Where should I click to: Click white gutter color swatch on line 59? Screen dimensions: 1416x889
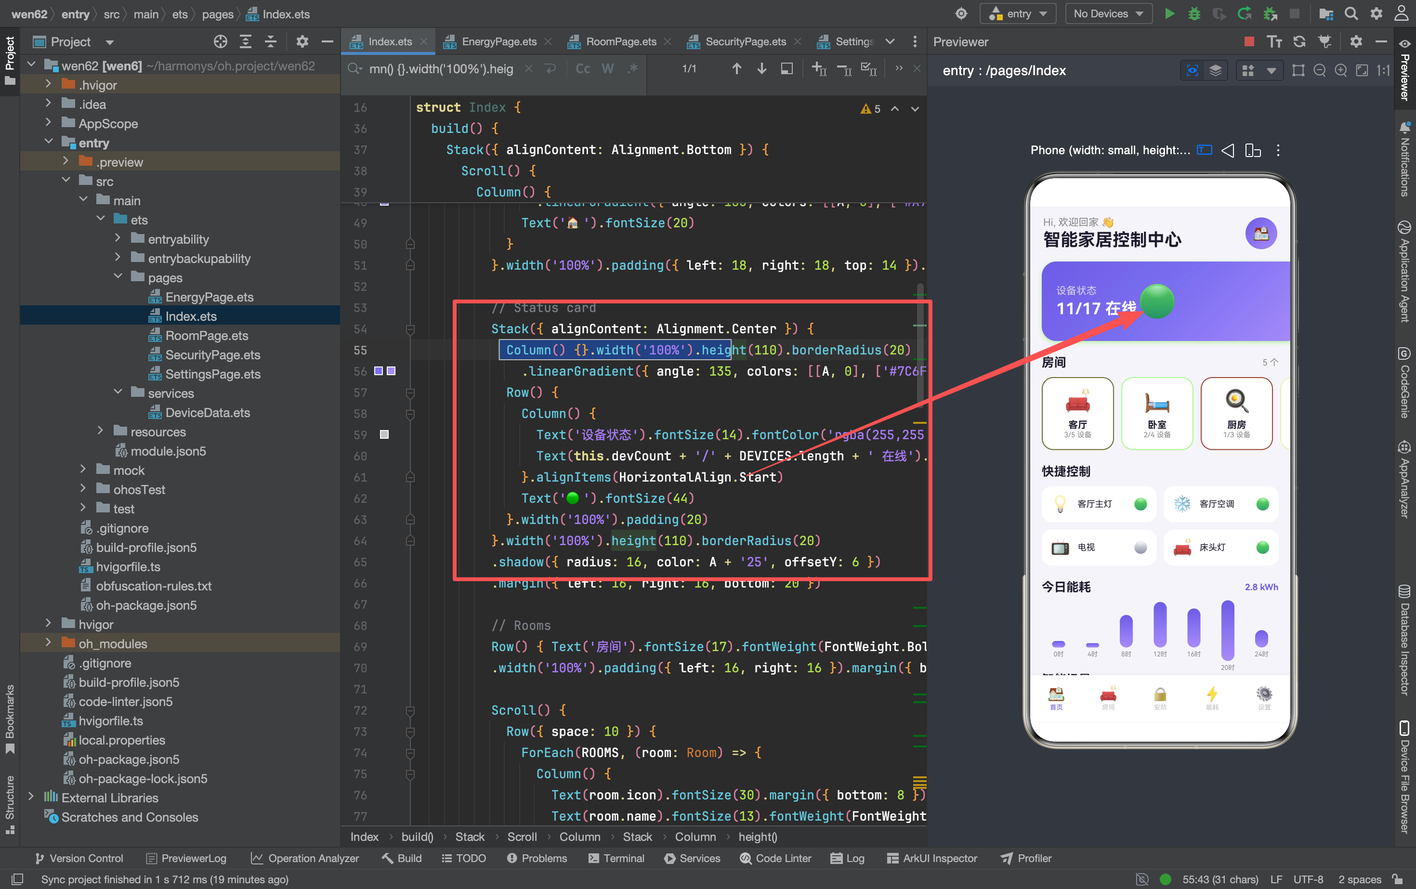[x=384, y=434]
